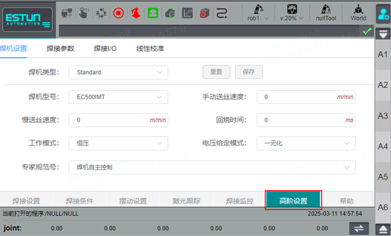391x236 pixels.
Task: Click the green check mark confirm icon
Action: click(367, 31)
